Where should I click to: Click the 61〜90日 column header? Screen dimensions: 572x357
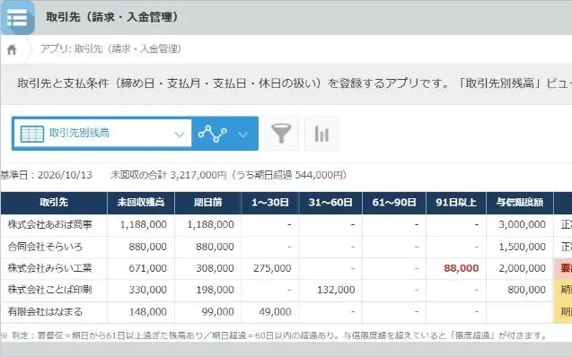pyautogui.click(x=394, y=203)
